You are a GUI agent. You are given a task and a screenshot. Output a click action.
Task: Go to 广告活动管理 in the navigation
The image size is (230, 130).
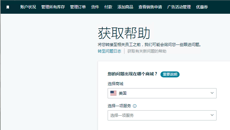point(179,7)
